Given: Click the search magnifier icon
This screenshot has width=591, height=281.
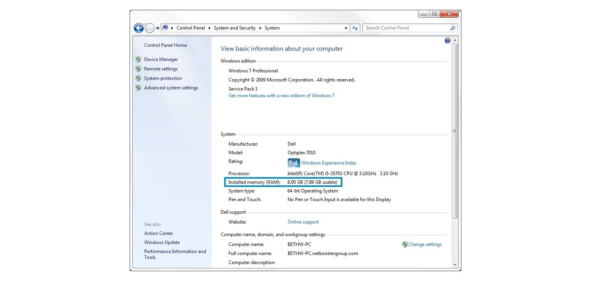Looking at the screenshot, I should (x=452, y=28).
